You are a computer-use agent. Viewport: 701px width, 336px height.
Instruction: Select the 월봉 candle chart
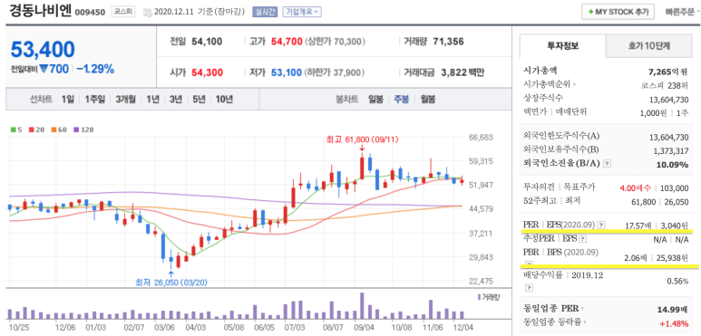427,99
